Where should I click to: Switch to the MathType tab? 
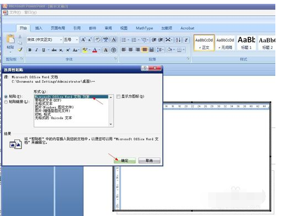[x=144, y=28]
